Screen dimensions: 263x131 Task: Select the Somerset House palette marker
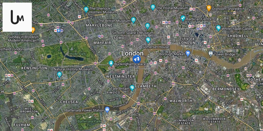pos(148,40)
